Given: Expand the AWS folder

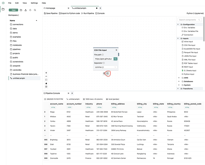Looking at the screenshot, I should pos(179,78).
